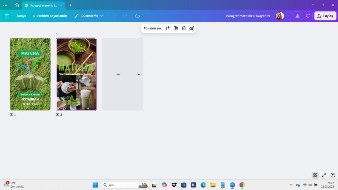
Task: Go to Canva home icon
Action: pyautogui.click(x=17, y=5)
